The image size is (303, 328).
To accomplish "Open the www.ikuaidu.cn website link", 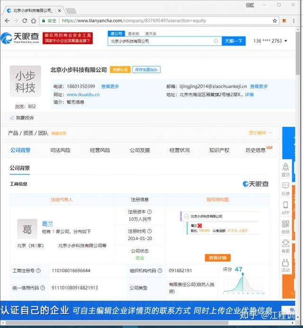I will click(x=83, y=95).
